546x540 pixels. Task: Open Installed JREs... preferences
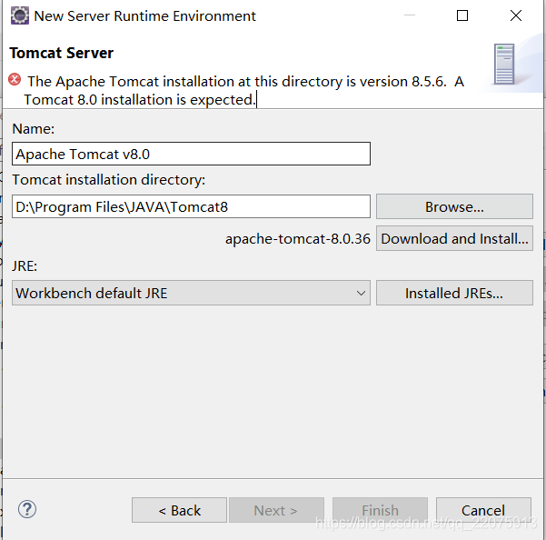point(454,293)
